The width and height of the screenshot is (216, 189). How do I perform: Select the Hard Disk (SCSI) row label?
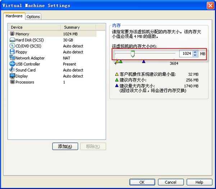pyautogui.click(x=30, y=40)
